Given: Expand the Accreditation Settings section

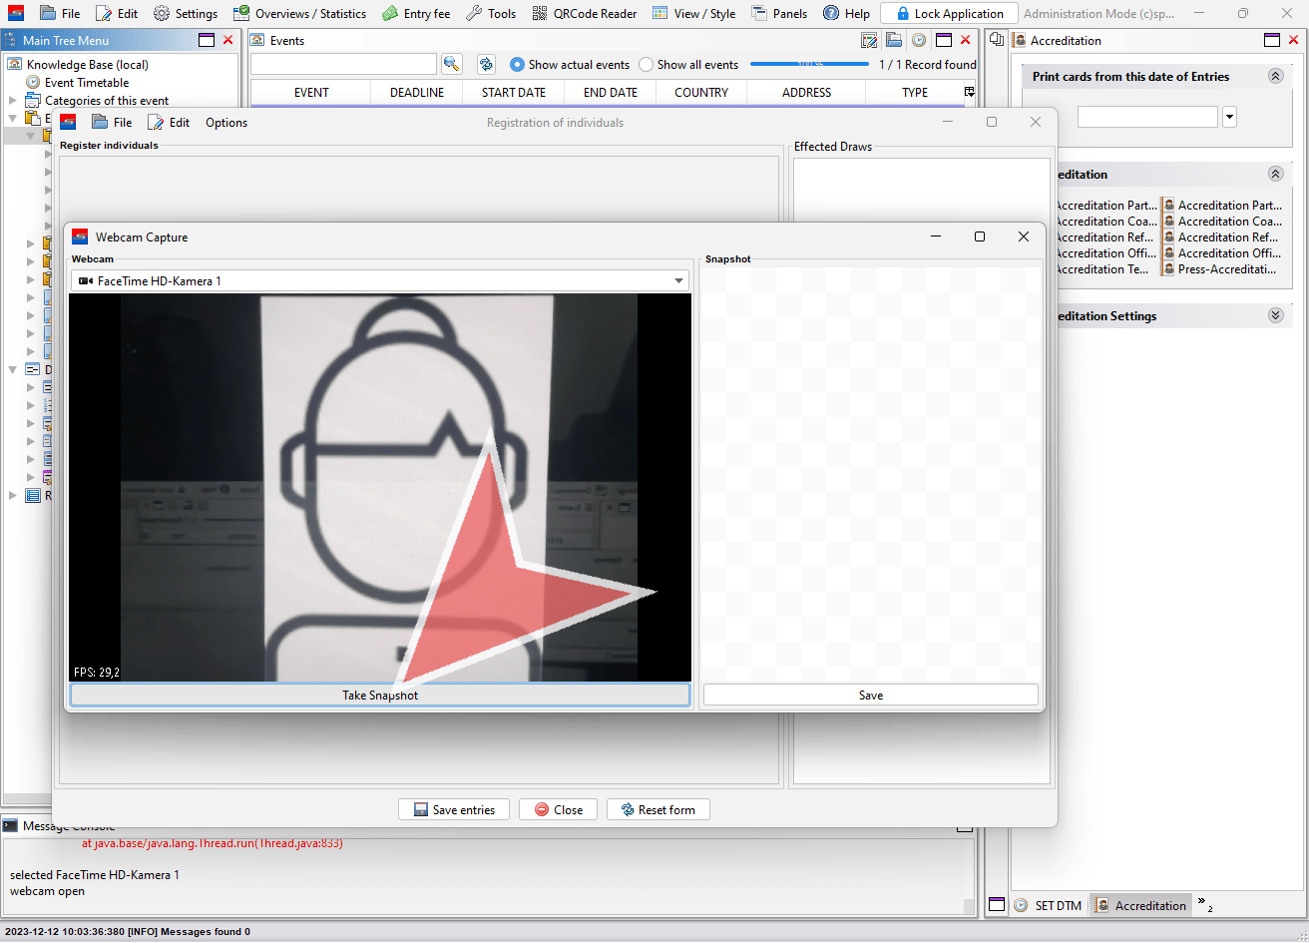Looking at the screenshot, I should click(1274, 315).
